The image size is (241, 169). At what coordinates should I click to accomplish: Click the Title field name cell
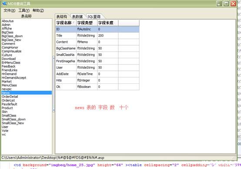pyautogui.click(x=66, y=36)
